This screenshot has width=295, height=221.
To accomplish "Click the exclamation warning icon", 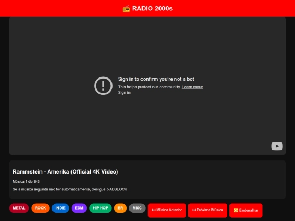I will click(103, 86).
